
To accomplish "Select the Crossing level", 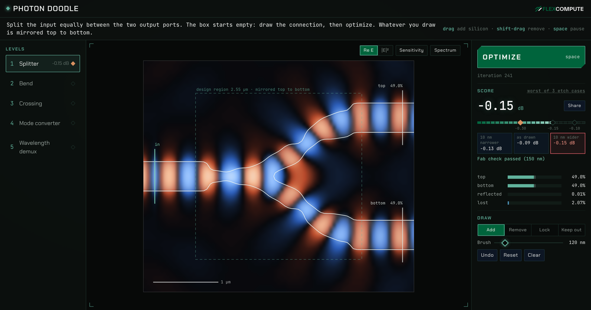I will [43, 103].
